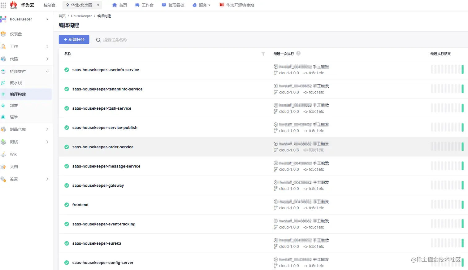Click 首页 in the breadcrumb
This screenshot has height=270, width=468.
62,16
